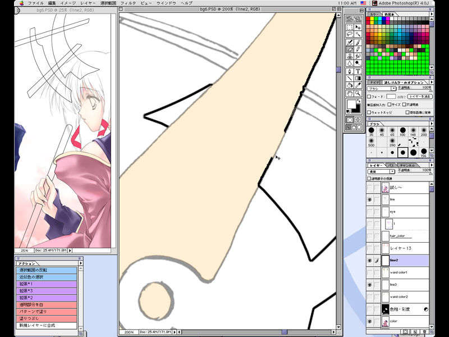Open the Layers palette flyout arrow
The image size is (449, 337).
click(x=431, y=165)
